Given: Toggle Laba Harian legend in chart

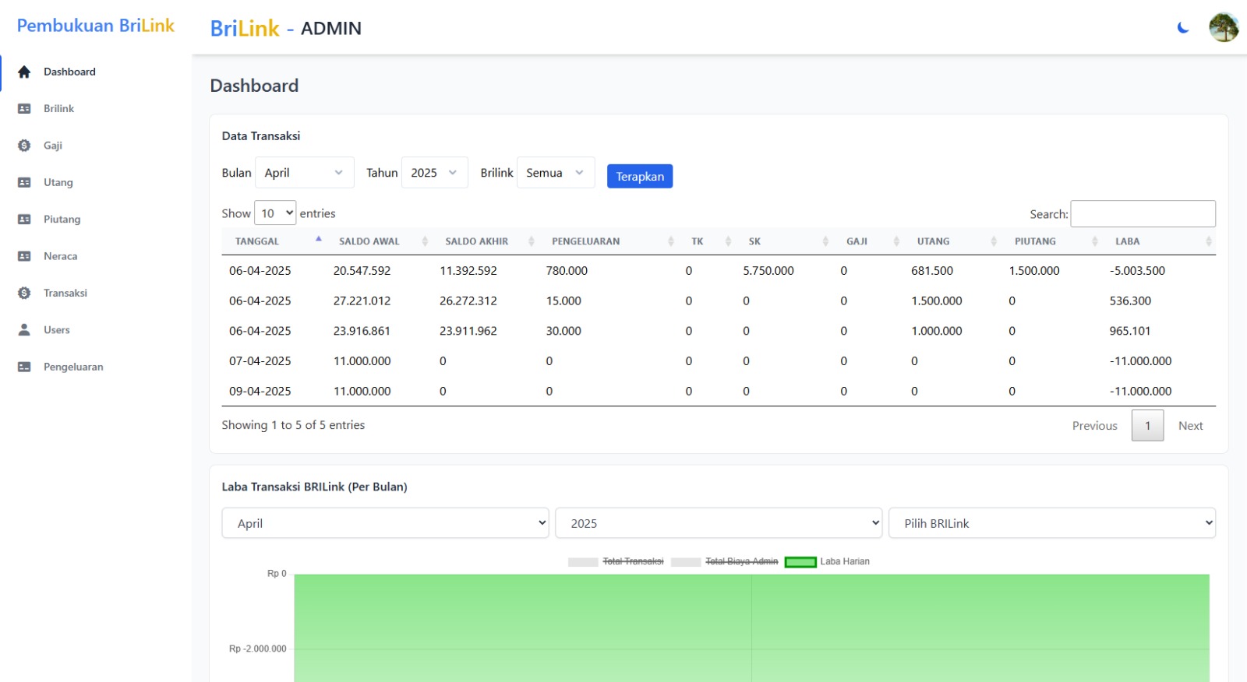Looking at the screenshot, I should pyautogui.click(x=827, y=561).
